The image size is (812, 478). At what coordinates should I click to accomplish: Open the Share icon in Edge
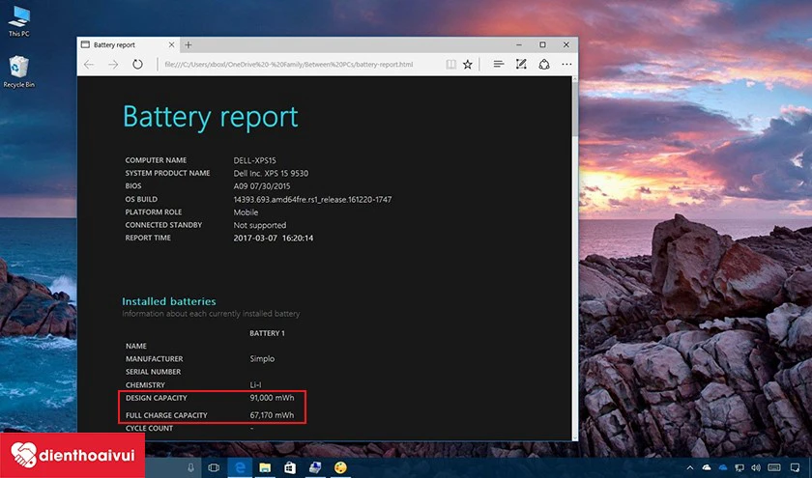(x=543, y=64)
